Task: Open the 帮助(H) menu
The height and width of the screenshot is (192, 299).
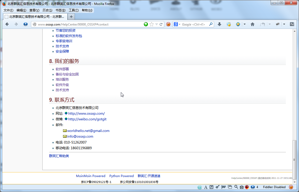Action: (x=87, y=10)
